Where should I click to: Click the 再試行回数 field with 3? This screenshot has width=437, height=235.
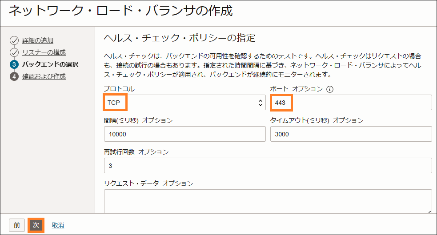point(268,165)
